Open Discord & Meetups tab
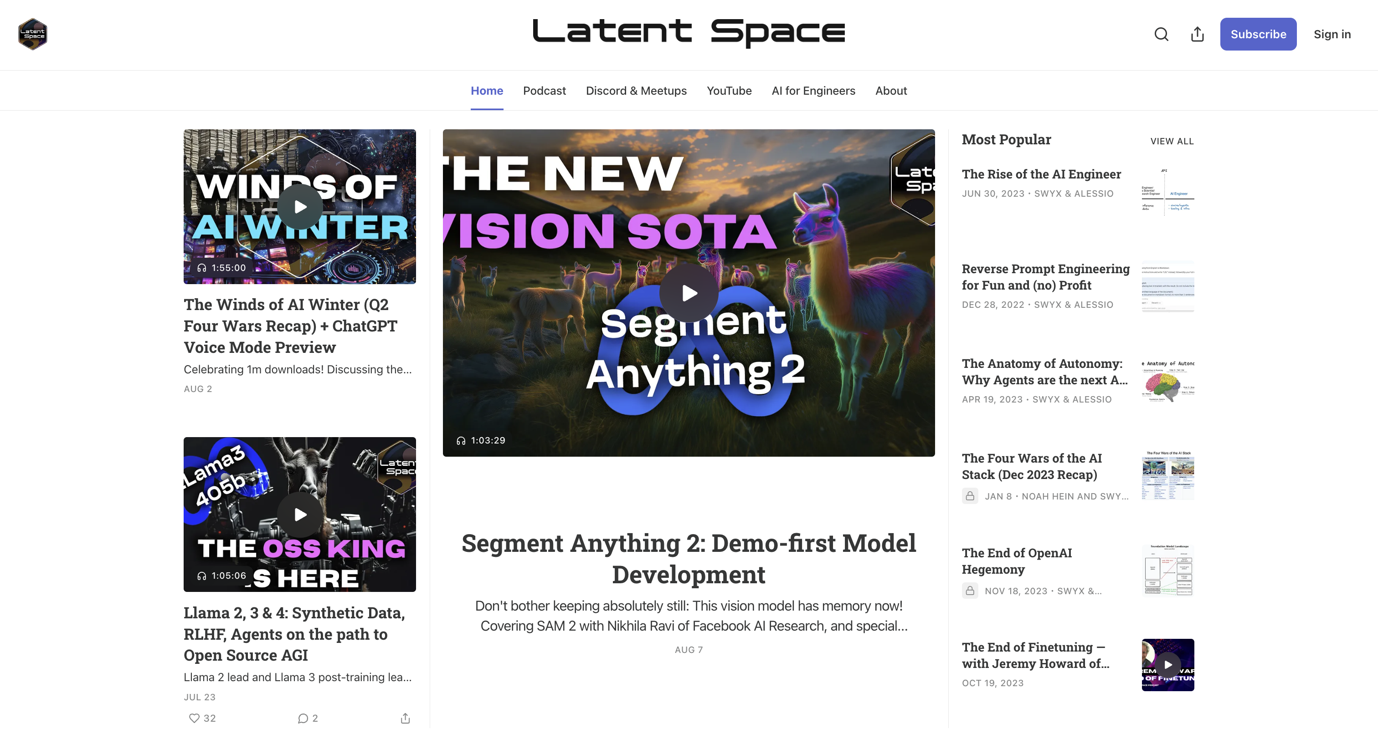This screenshot has height=744, width=1378. click(636, 91)
